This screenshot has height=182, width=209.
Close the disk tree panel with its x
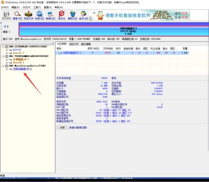[x=53, y=43]
